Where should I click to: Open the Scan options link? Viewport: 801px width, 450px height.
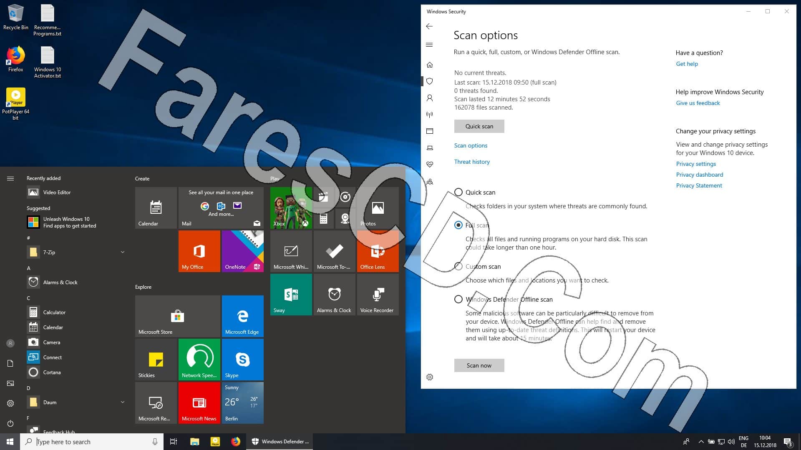click(471, 145)
